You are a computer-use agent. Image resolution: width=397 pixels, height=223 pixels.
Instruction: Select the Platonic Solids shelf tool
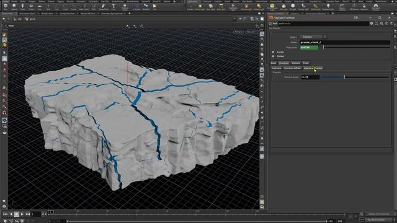125,7
